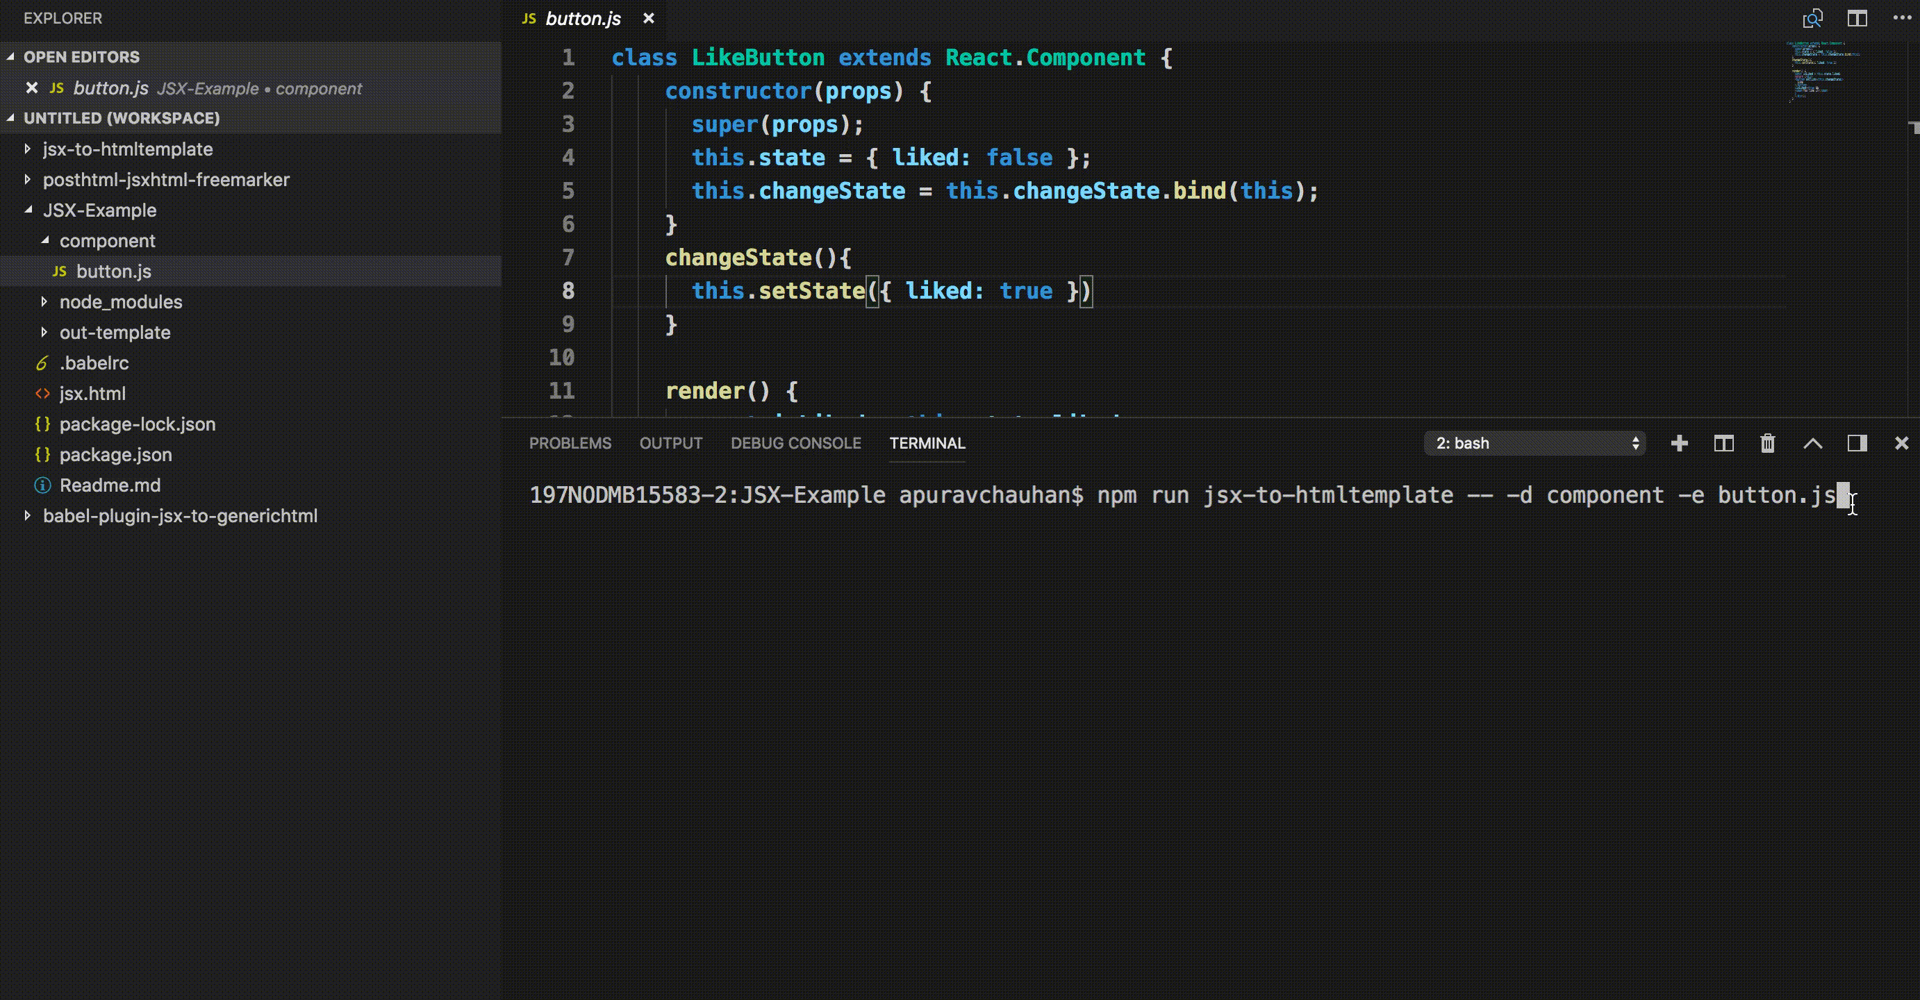Close the terminal panel with the X icon
This screenshot has width=1920, height=1000.
tap(1901, 442)
